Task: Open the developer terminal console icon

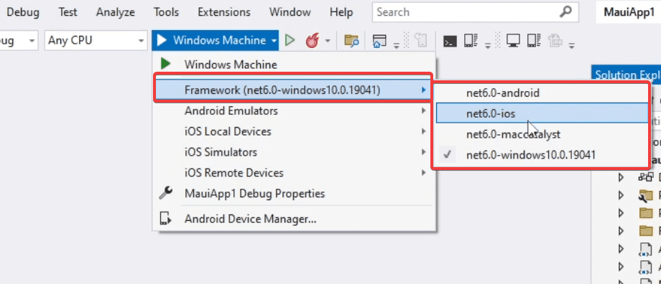Action: pyautogui.click(x=450, y=41)
